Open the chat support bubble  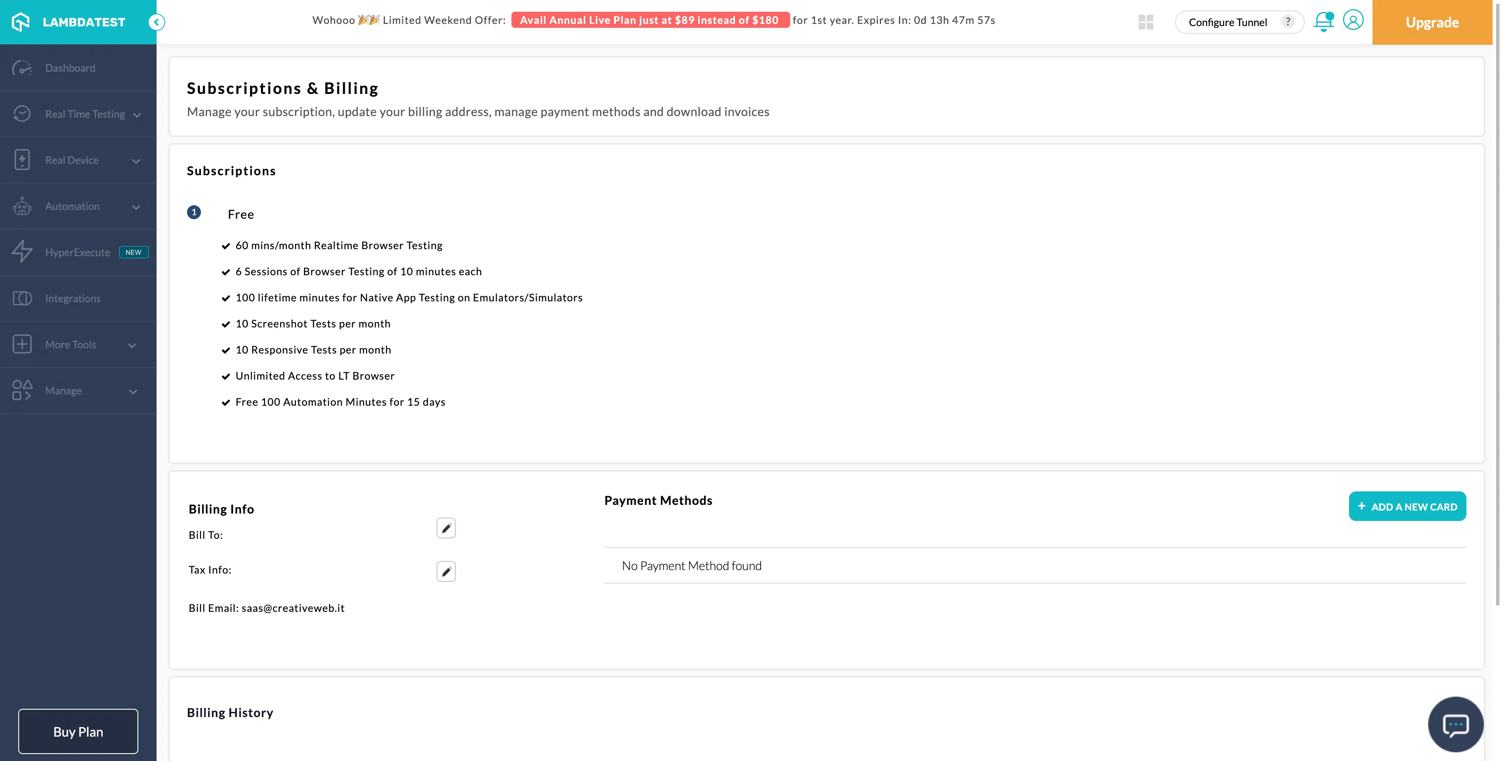(1456, 725)
